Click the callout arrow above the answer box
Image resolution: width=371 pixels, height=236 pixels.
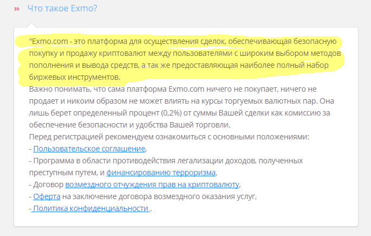point(31,25)
